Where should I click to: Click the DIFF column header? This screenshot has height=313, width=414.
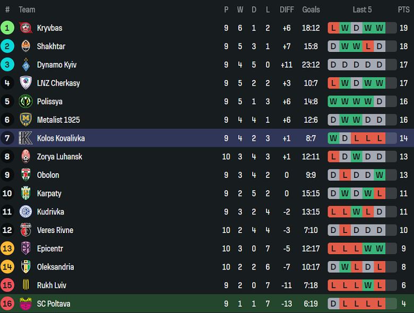(287, 10)
